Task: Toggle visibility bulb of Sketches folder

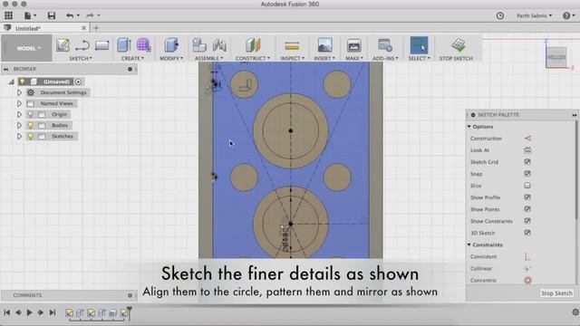Action: pos(31,137)
